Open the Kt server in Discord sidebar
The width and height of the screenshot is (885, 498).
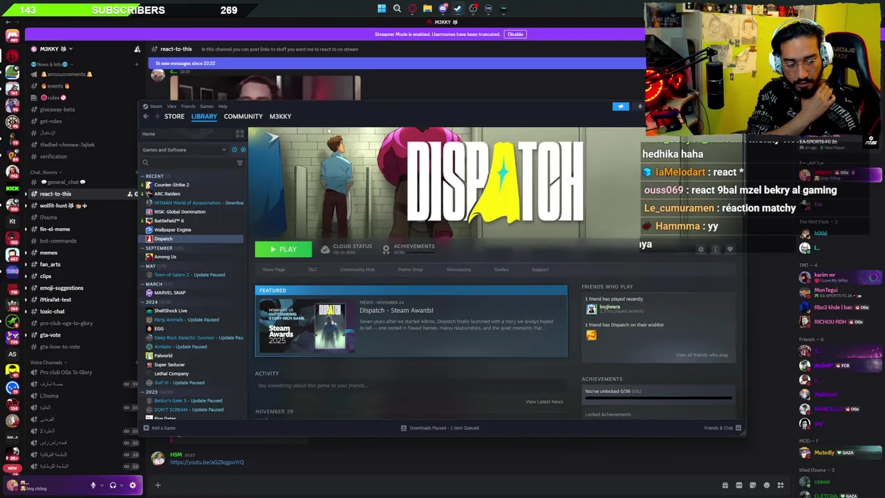point(12,221)
